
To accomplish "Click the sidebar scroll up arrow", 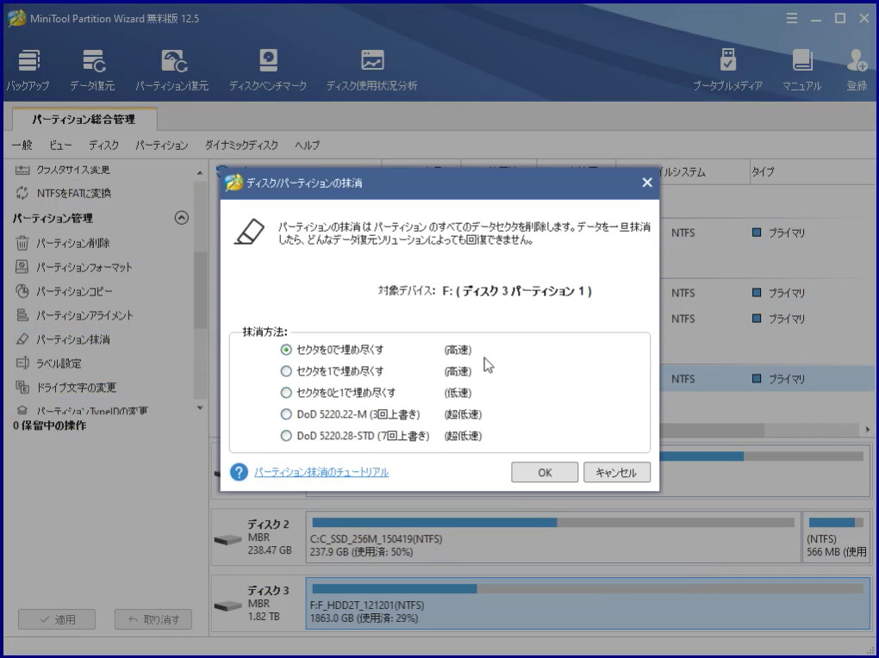I will [x=200, y=172].
